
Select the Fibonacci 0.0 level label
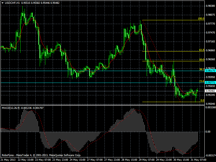pyautogui.click(x=202, y=100)
